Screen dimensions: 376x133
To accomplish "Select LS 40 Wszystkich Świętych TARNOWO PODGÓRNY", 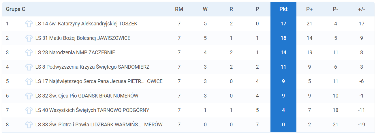I will [x=92, y=110].
